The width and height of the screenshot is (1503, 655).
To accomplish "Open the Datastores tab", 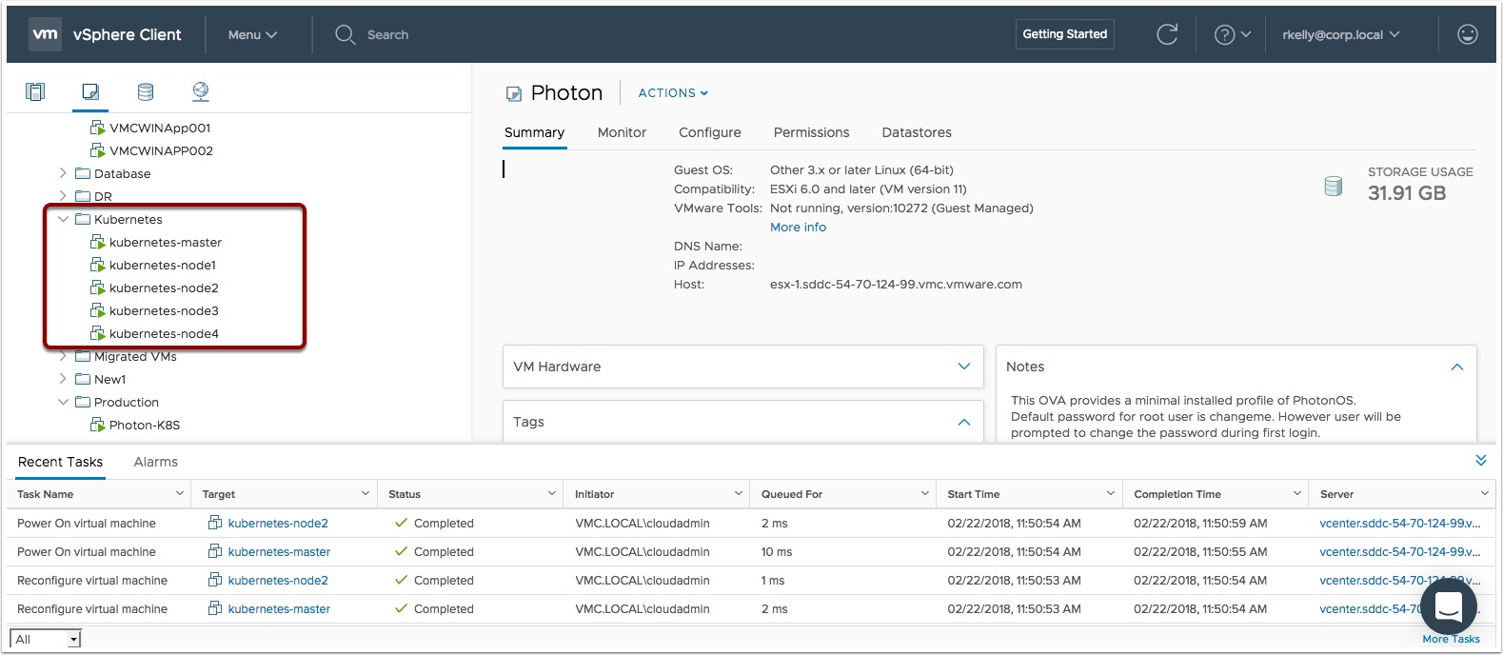I will (917, 132).
